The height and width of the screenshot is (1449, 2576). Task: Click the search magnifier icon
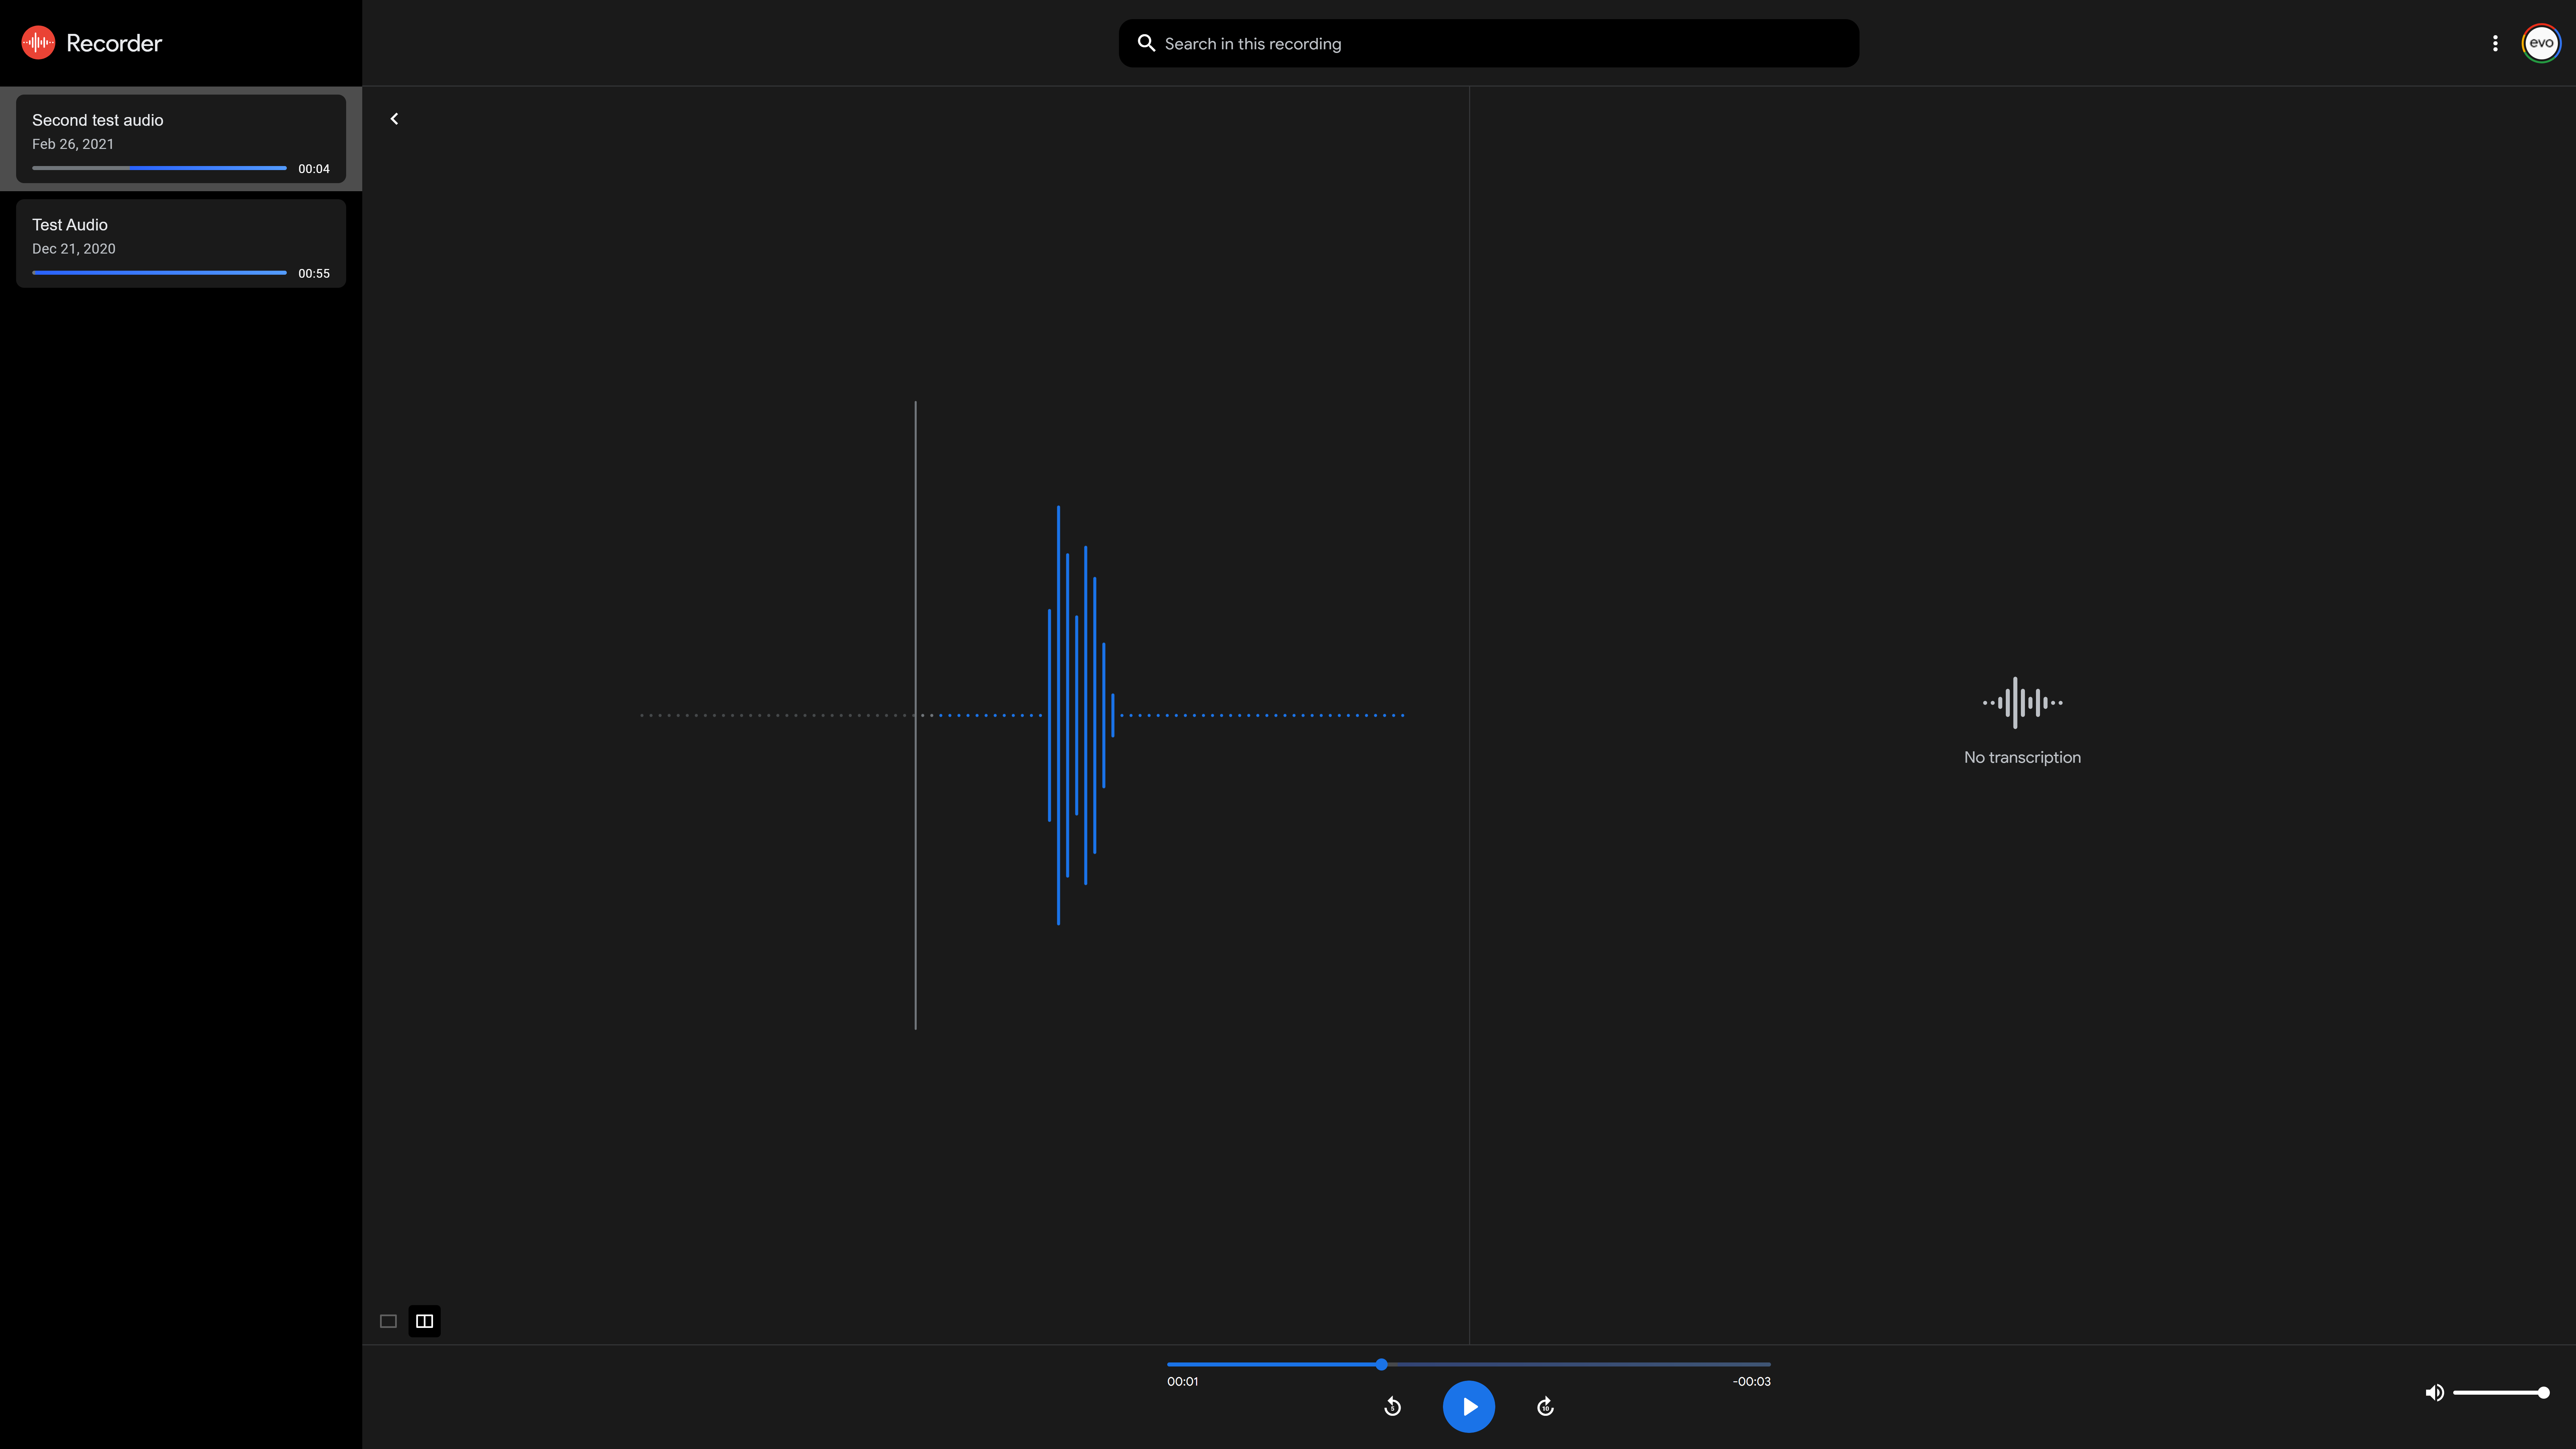coord(1146,43)
